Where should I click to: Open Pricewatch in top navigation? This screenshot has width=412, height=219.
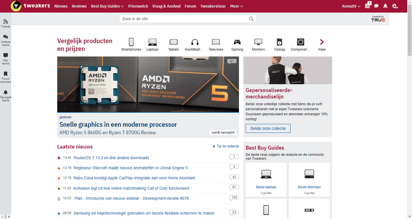(138, 6)
